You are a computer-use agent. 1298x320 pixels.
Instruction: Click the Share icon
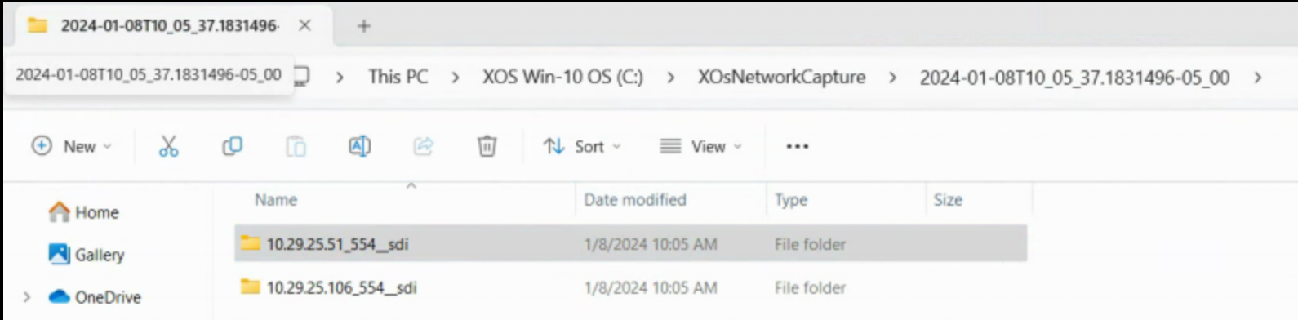423,146
